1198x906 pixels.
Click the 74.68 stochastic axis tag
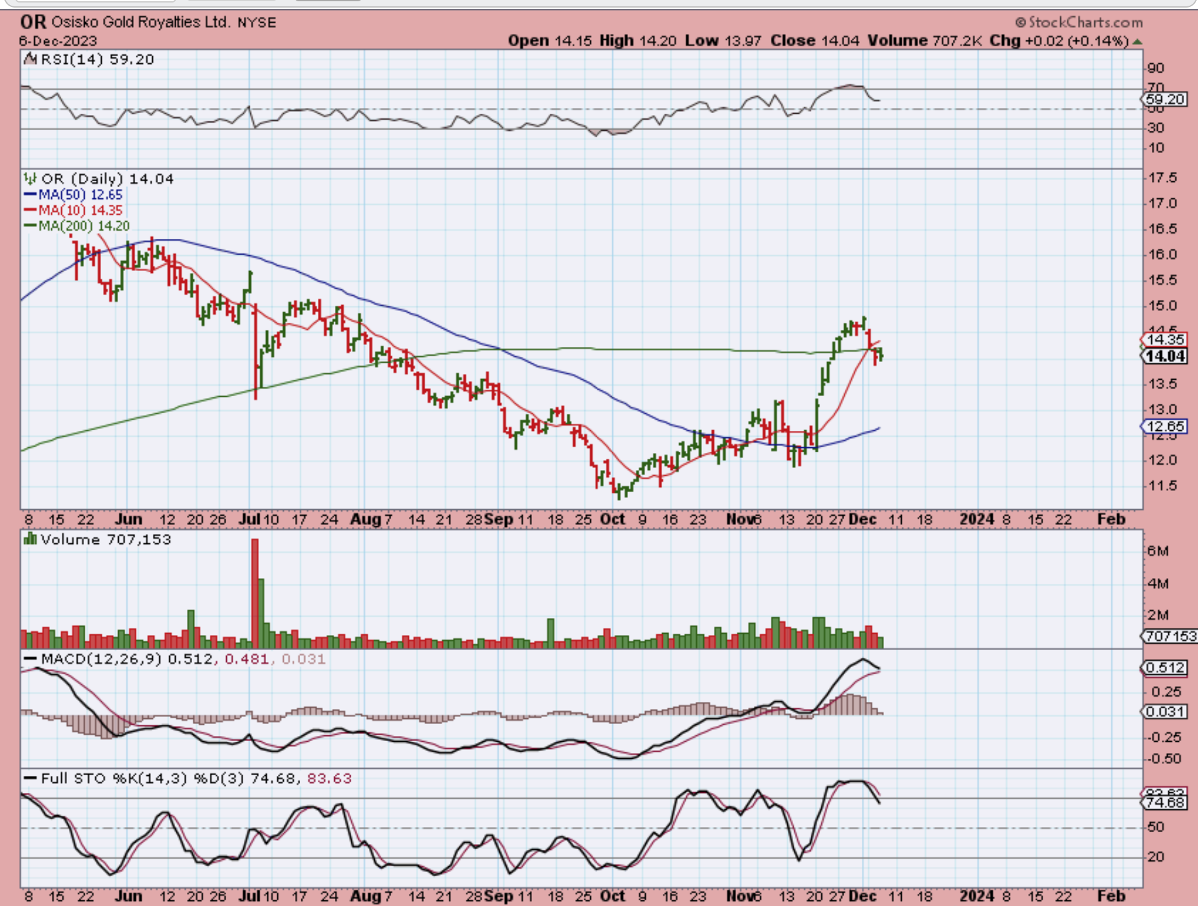[1164, 802]
